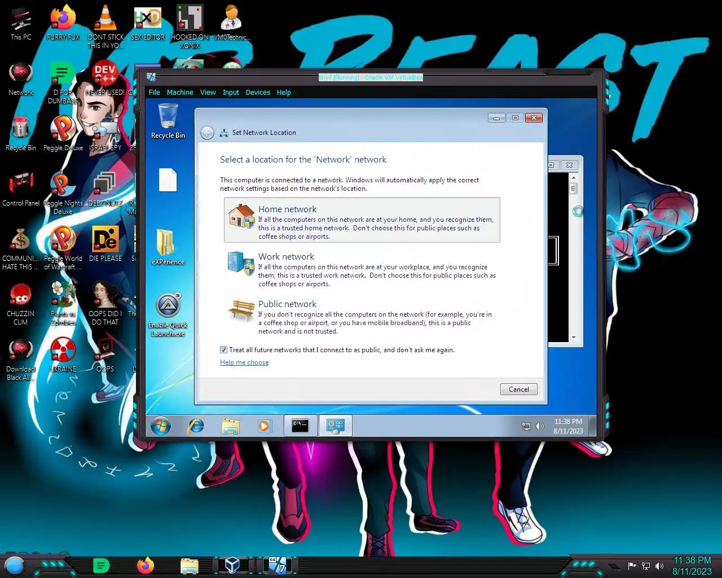Open the VirtualBox Devices menu
The height and width of the screenshot is (578, 722).
click(258, 93)
